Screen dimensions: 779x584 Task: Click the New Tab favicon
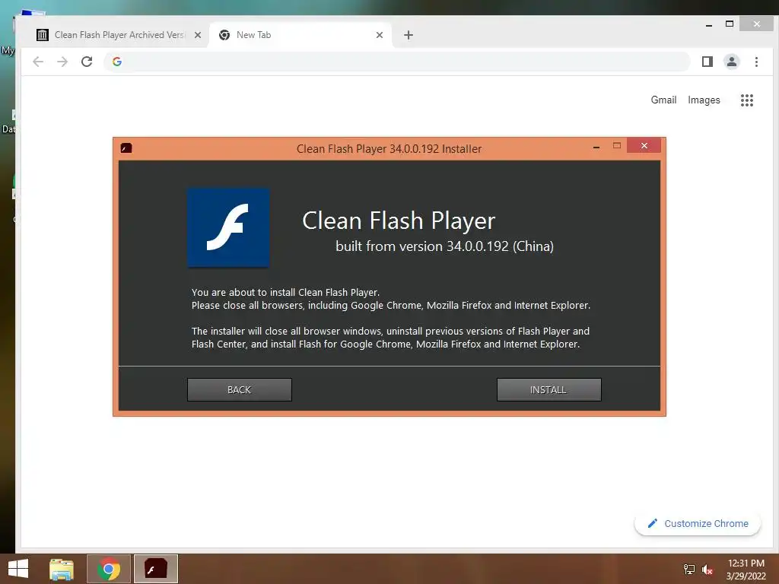point(224,35)
